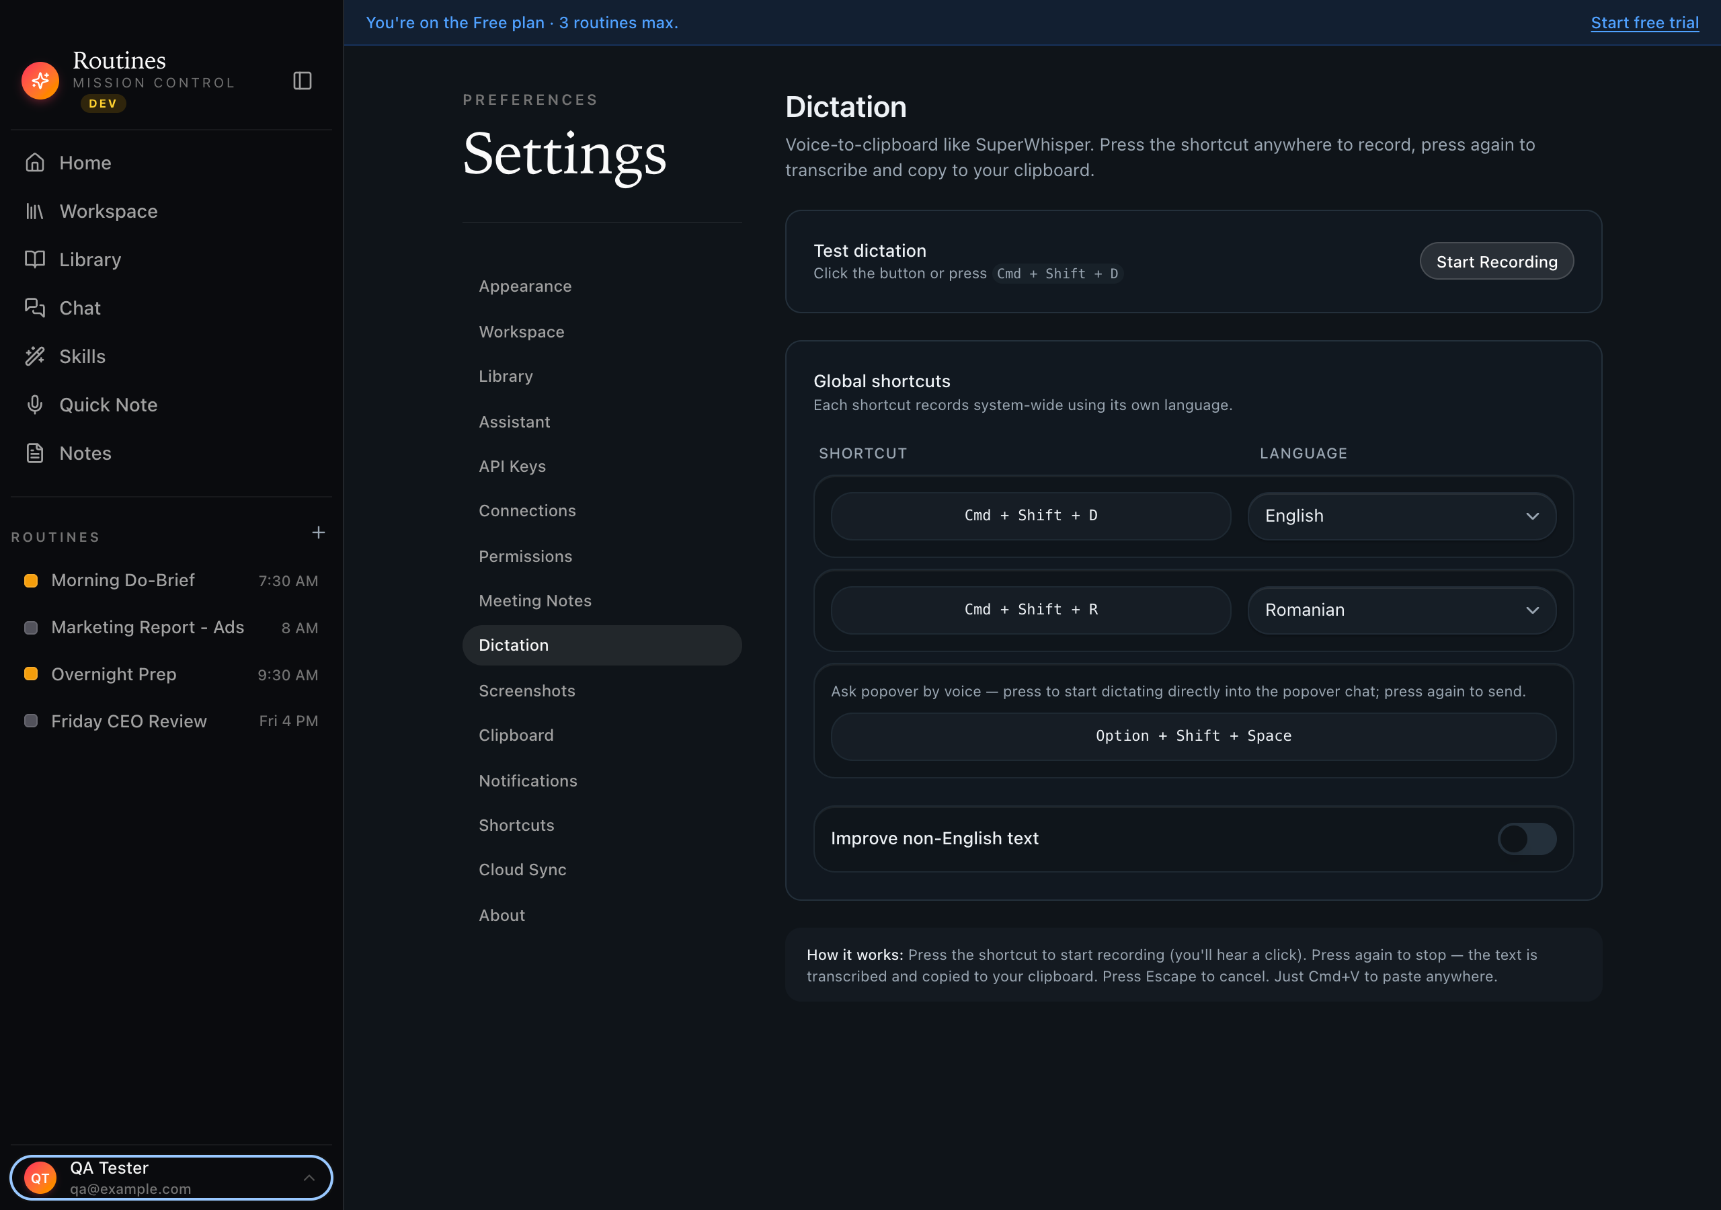This screenshot has width=1721, height=1210.
Task: Click the Quick Note microphone icon
Action: click(34, 405)
